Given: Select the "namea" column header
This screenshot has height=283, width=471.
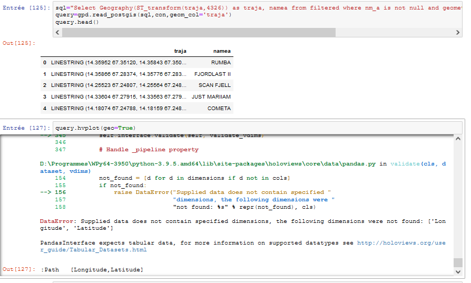Looking at the screenshot, I should 222,51.
